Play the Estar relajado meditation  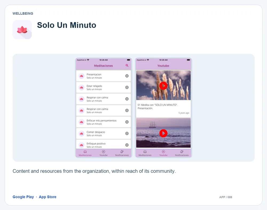[127, 87]
